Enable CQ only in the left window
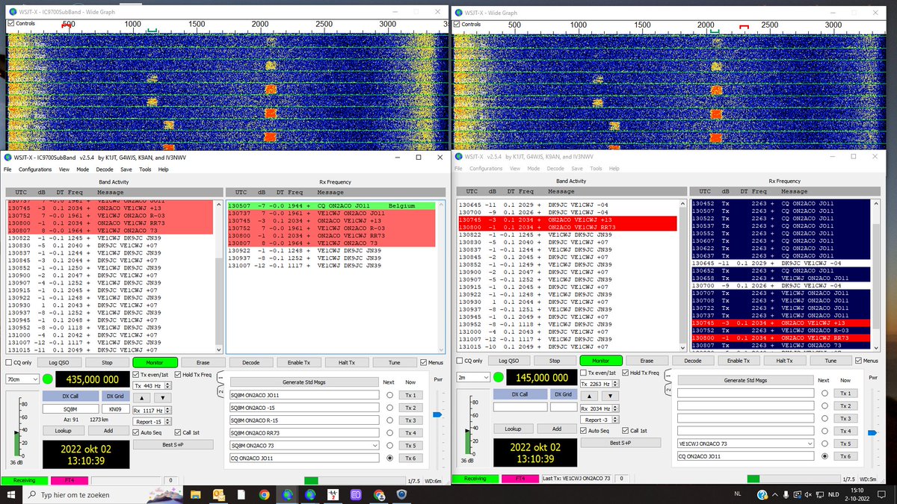The width and height of the screenshot is (897, 504). 9,362
